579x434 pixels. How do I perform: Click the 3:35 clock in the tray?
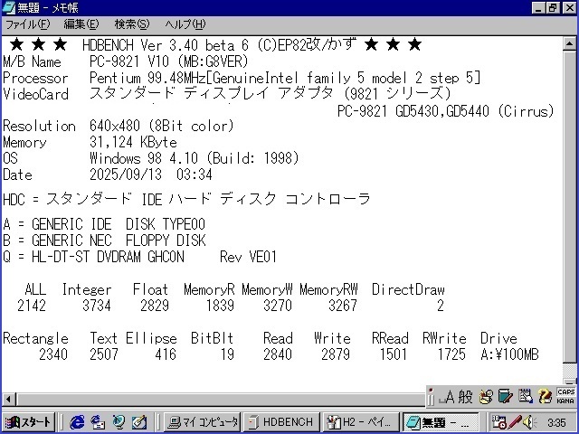[557, 422]
